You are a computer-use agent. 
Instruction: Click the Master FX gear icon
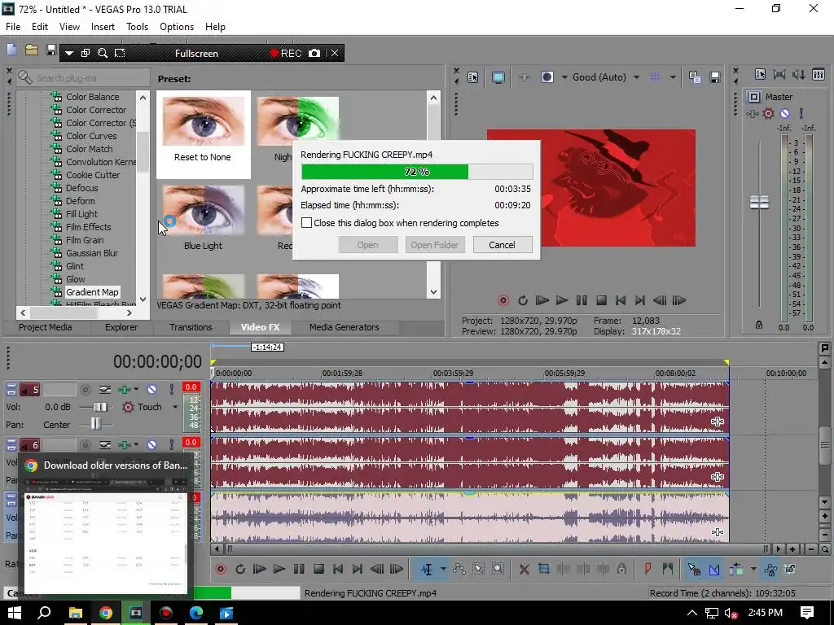tap(768, 113)
